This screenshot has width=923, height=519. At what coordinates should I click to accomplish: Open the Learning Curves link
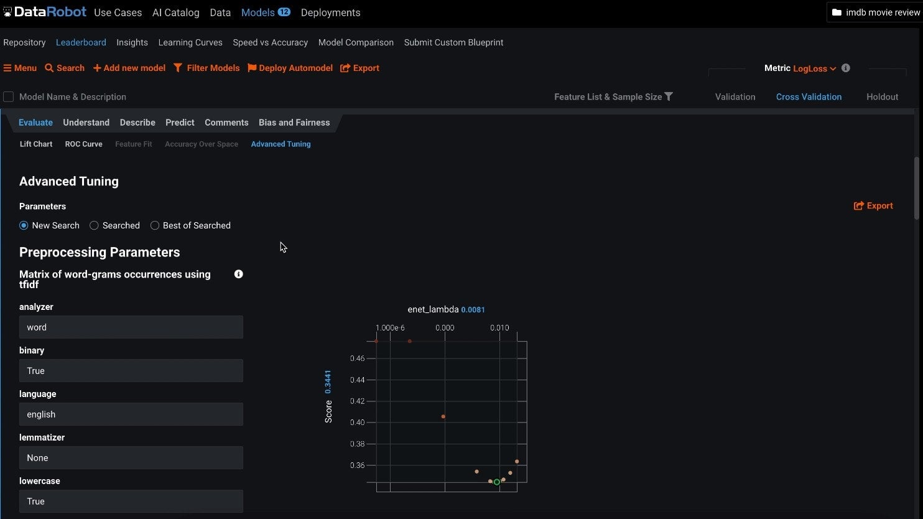(190, 42)
